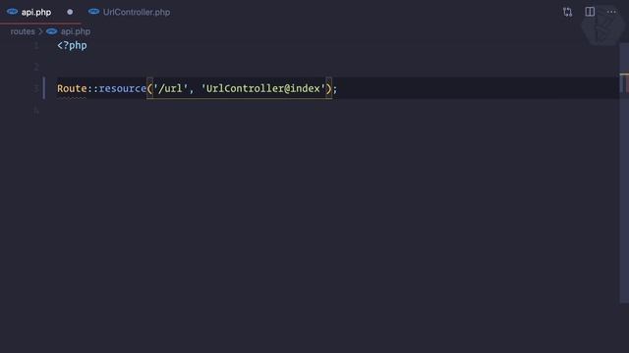Click the minimap scrollbar on the right

[624, 173]
